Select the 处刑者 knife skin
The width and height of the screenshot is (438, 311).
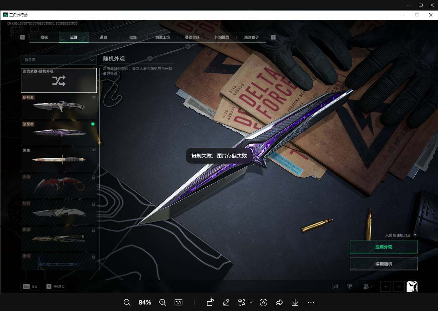59,106
